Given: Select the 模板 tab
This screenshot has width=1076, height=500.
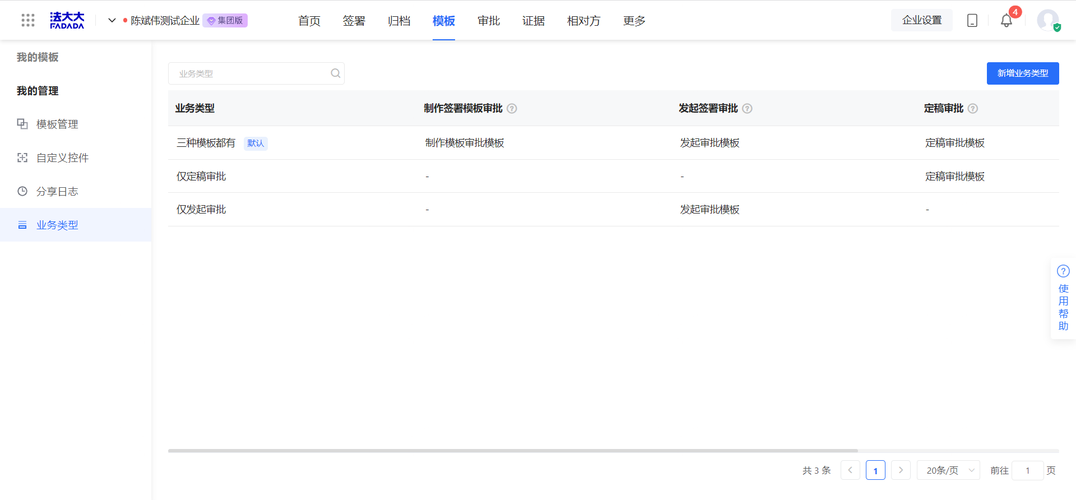Looking at the screenshot, I should [x=444, y=21].
